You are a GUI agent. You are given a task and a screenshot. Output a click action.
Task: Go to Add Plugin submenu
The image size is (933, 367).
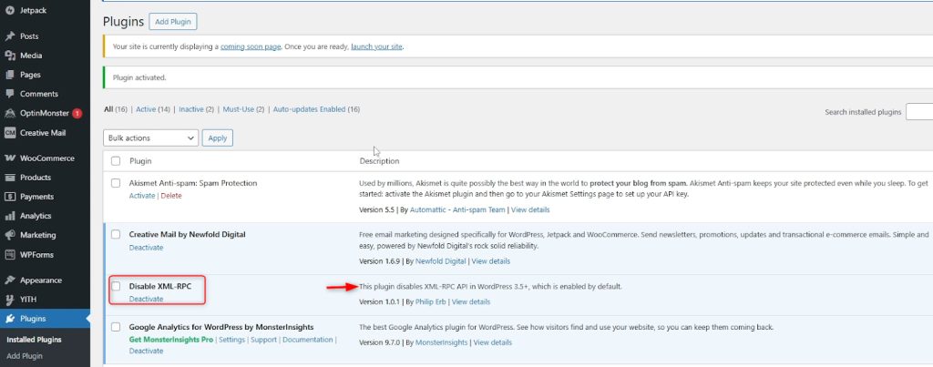[25, 356]
